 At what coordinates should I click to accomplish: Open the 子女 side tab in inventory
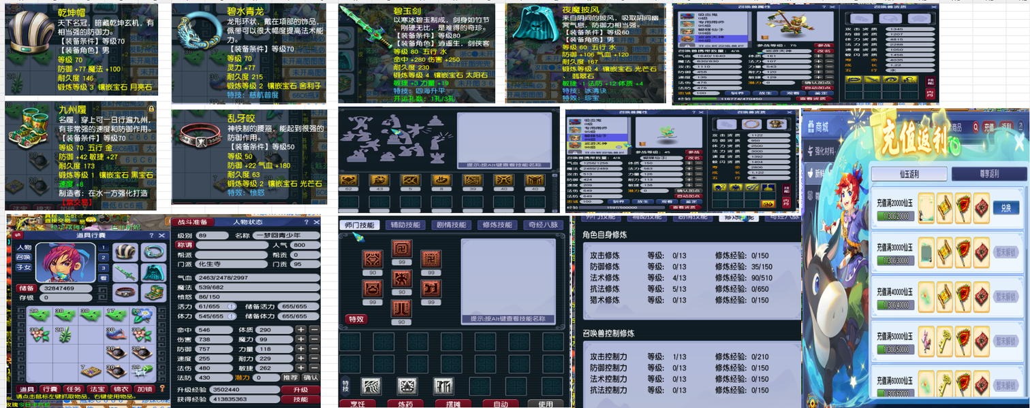point(24,268)
